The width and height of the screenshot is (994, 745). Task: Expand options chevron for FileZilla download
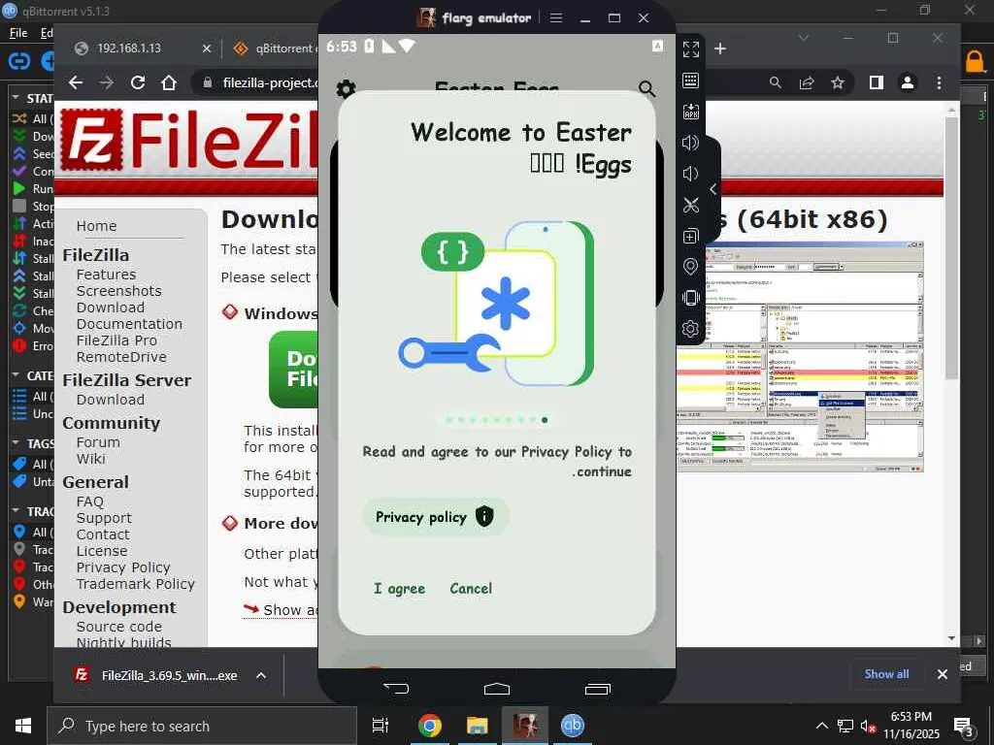click(x=260, y=675)
